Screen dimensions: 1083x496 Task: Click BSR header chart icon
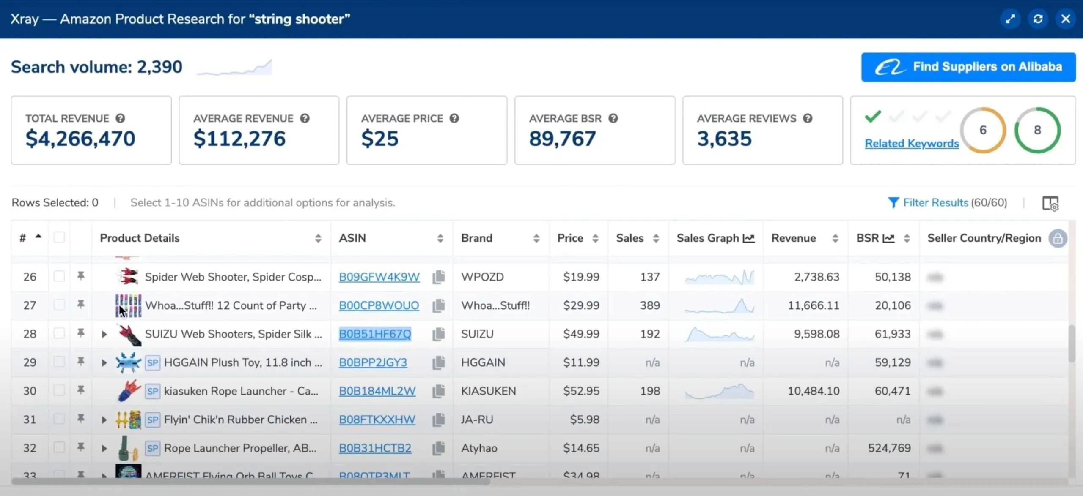888,239
